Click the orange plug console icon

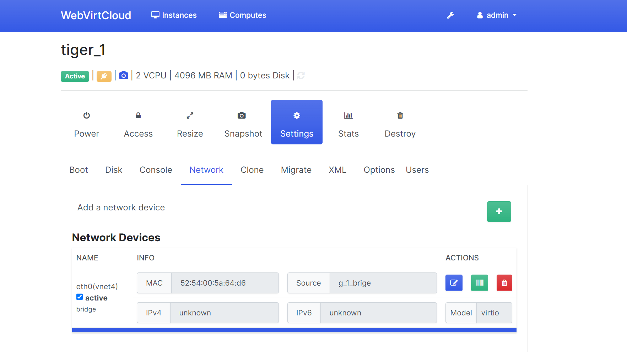104,76
